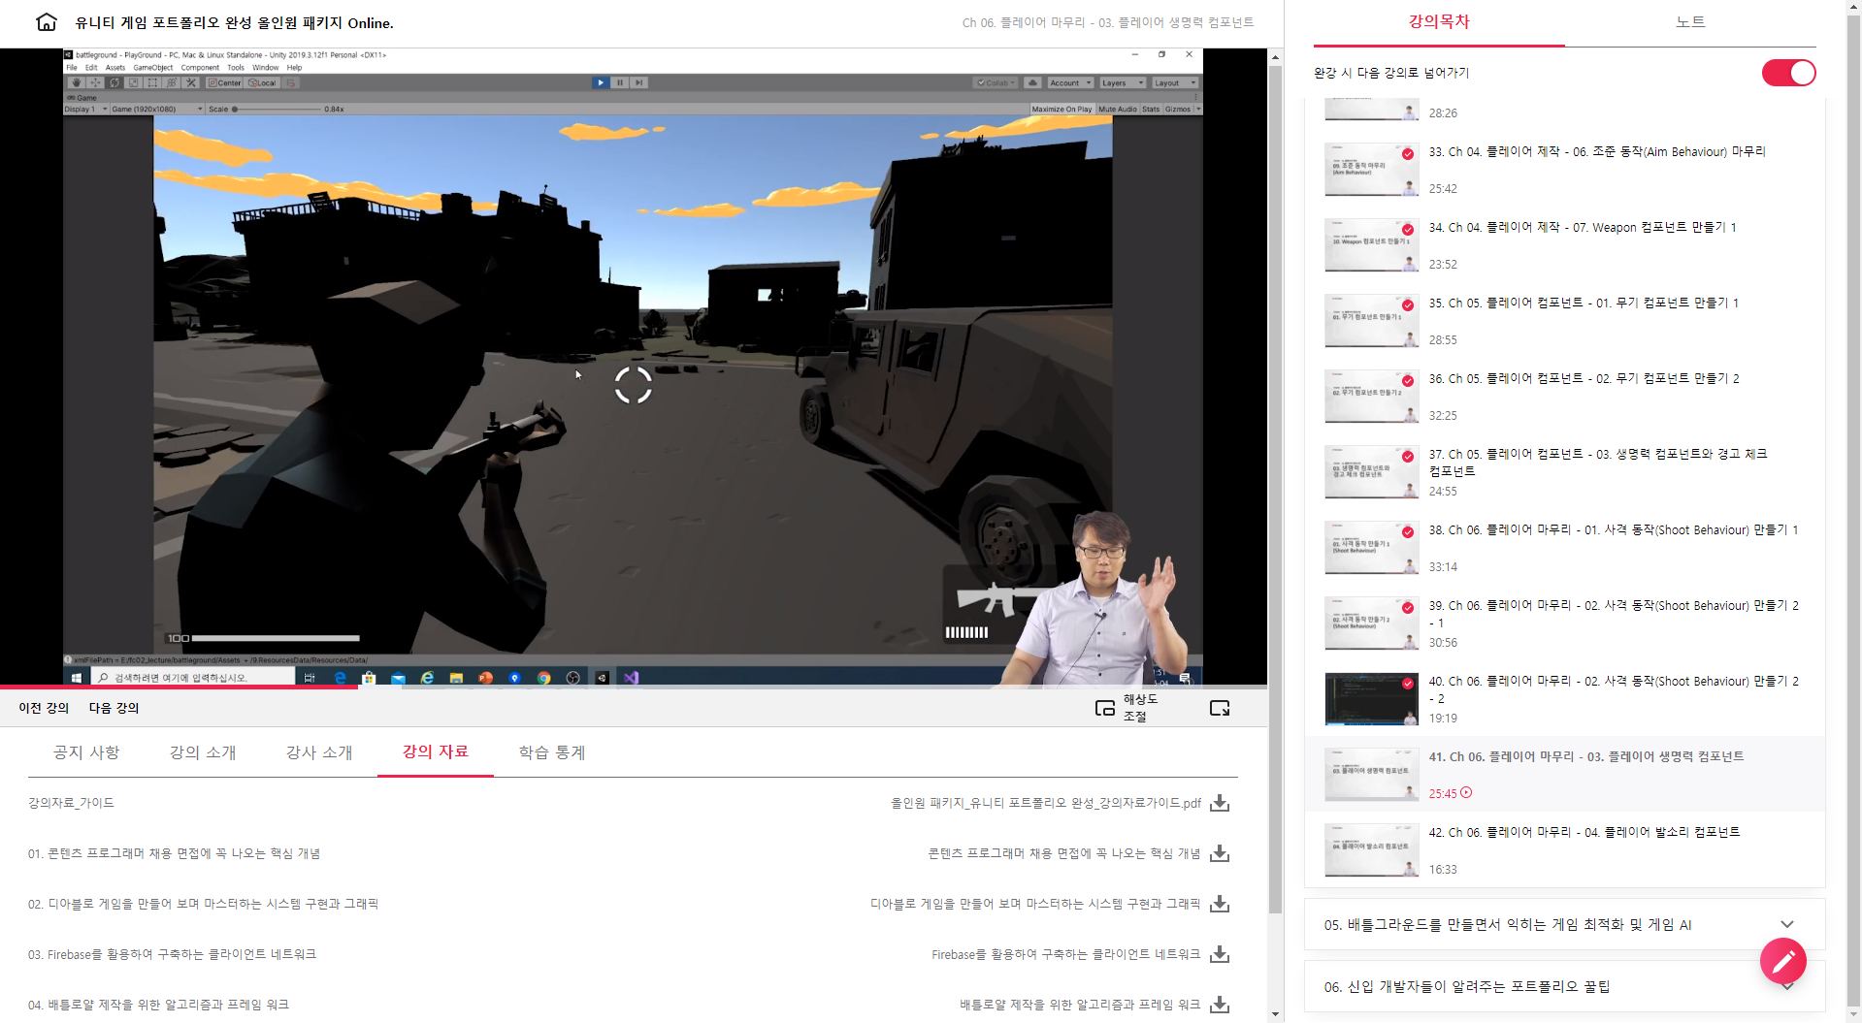Select the Unity Move tool in the video
This screenshot has height=1023, width=1862.
pyautogui.click(x=96, y=82)
